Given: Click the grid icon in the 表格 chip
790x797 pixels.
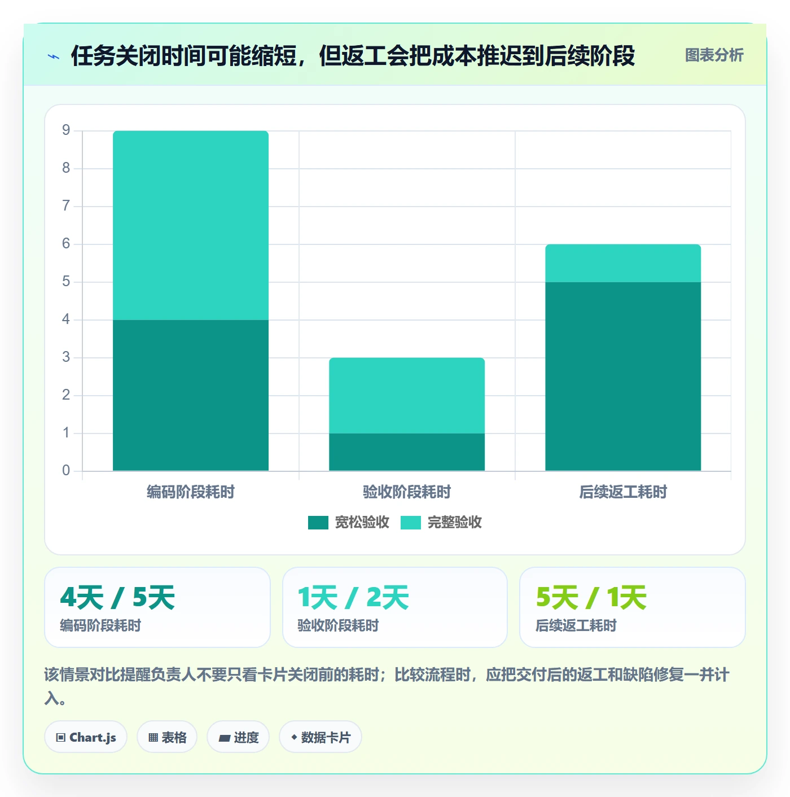Looking at the screenshot, I should (x=153, y=737).
